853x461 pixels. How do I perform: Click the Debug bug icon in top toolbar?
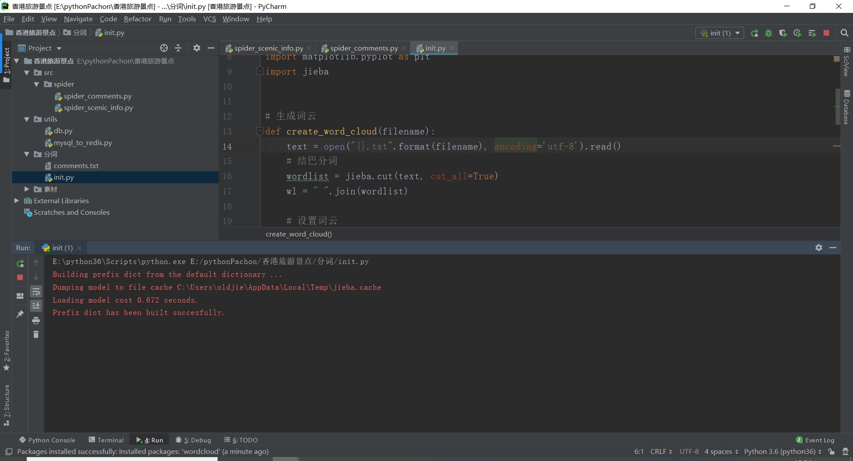tap(769, 33)
